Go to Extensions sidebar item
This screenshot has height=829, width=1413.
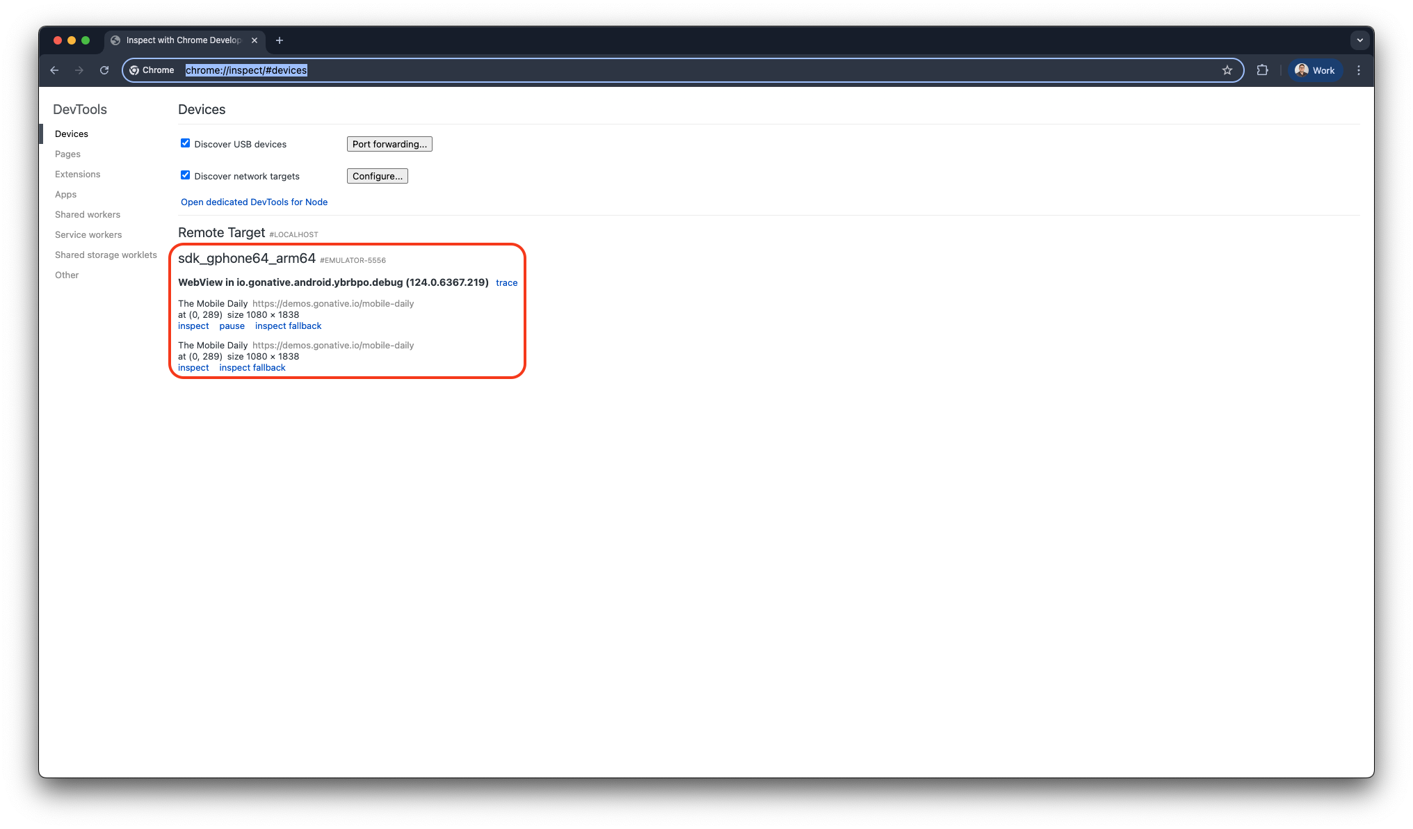[77, 175]
